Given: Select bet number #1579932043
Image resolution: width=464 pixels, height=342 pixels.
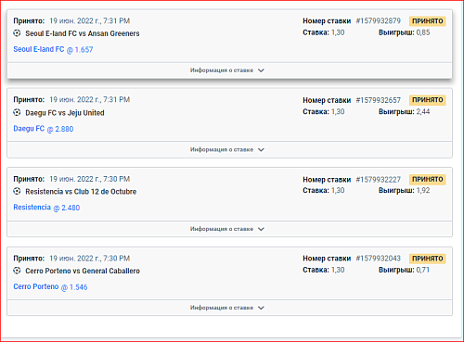Looking at the screenshot, I should pos(378,259).
